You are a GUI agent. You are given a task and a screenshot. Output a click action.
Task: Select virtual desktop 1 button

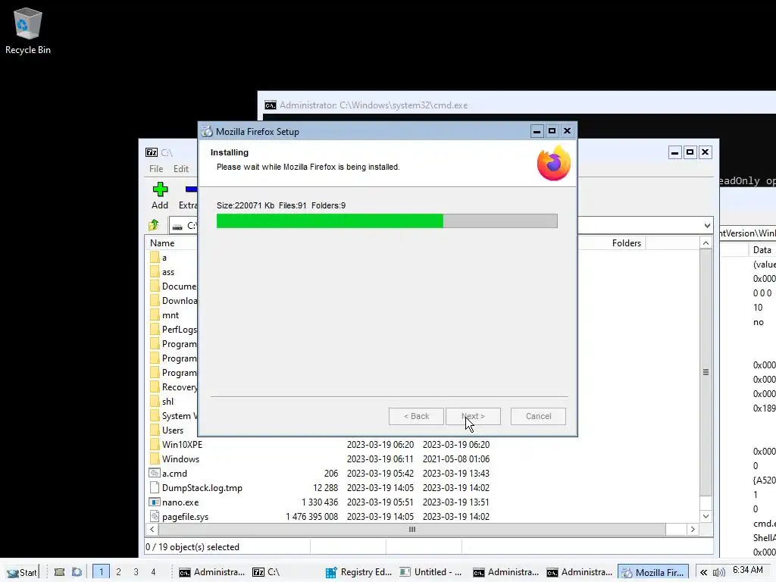click(101, 572)
